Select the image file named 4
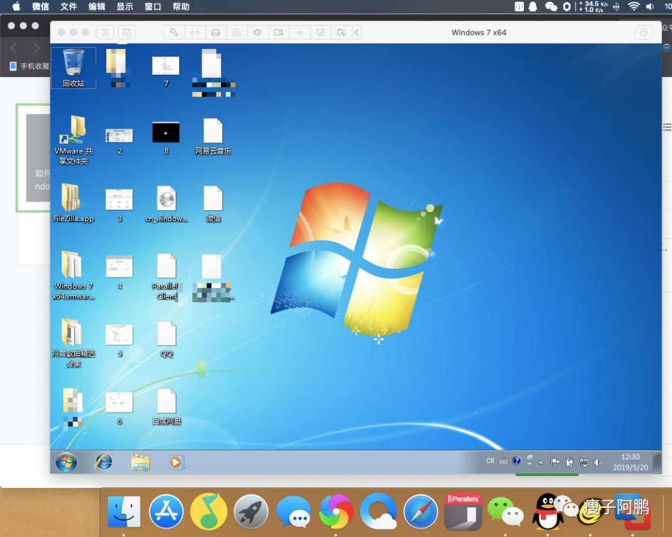 pos(119,272)
